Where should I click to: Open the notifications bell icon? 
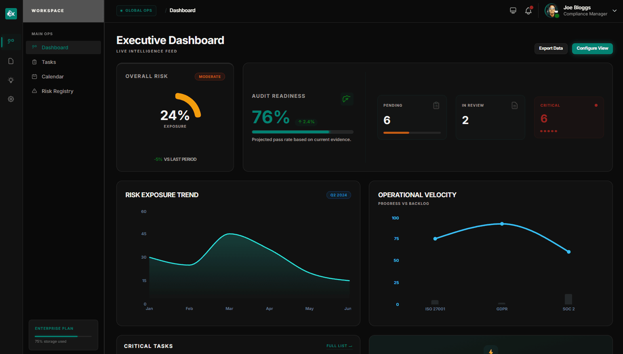tap(528, 11)
